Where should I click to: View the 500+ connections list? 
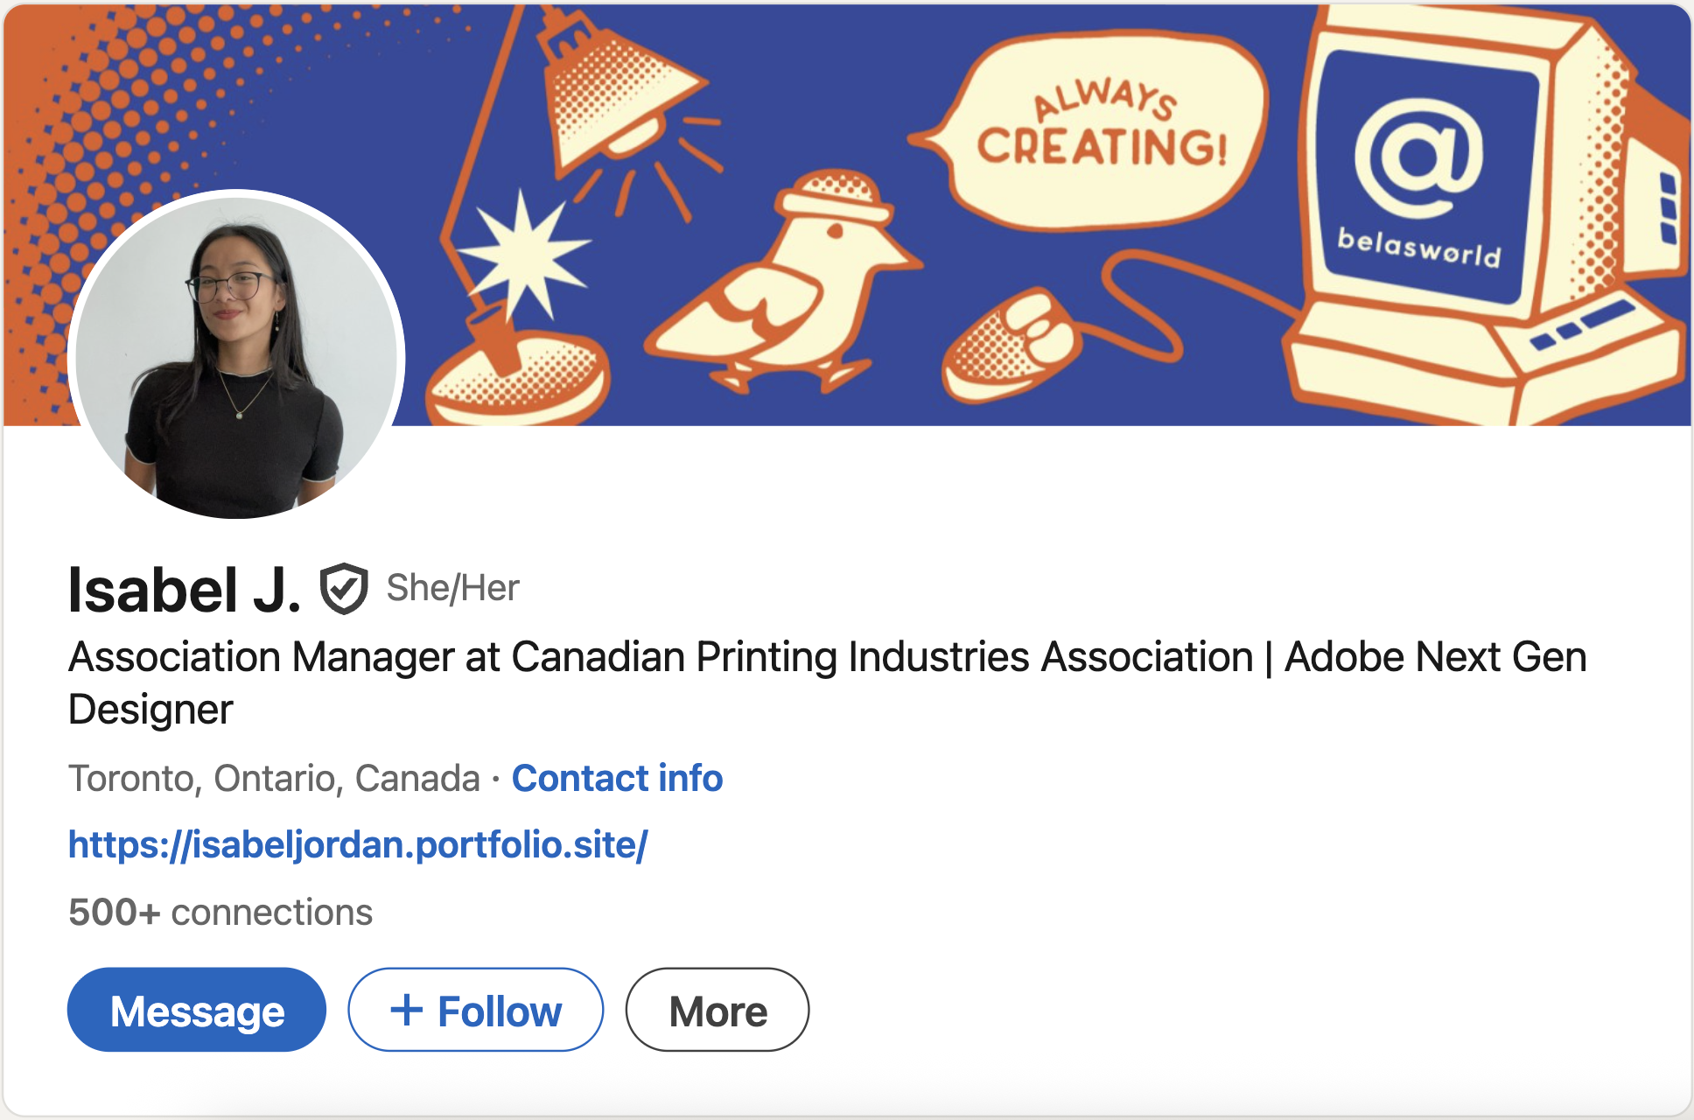click(220, 912)
